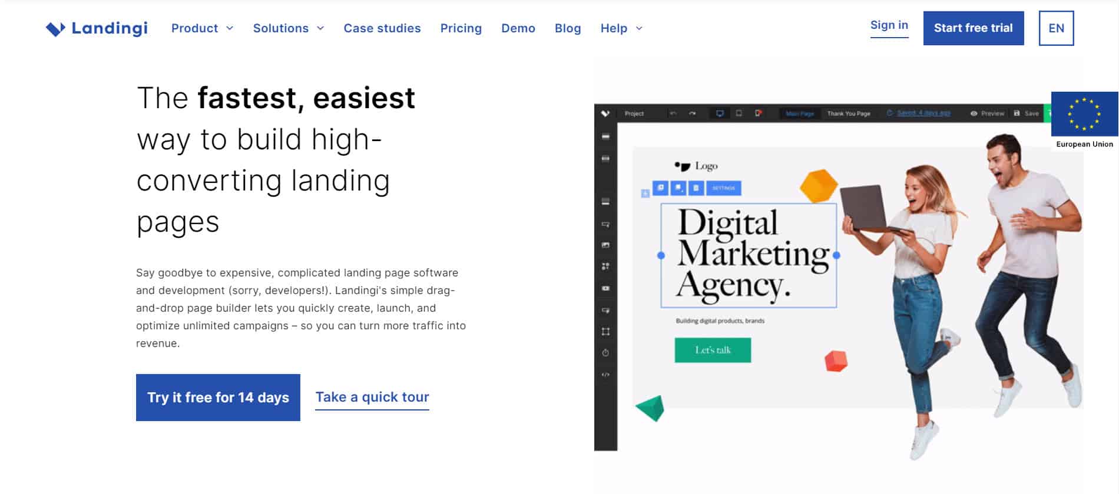
Task: Click the Try it free for 14 days button
Action: [218, 398]
